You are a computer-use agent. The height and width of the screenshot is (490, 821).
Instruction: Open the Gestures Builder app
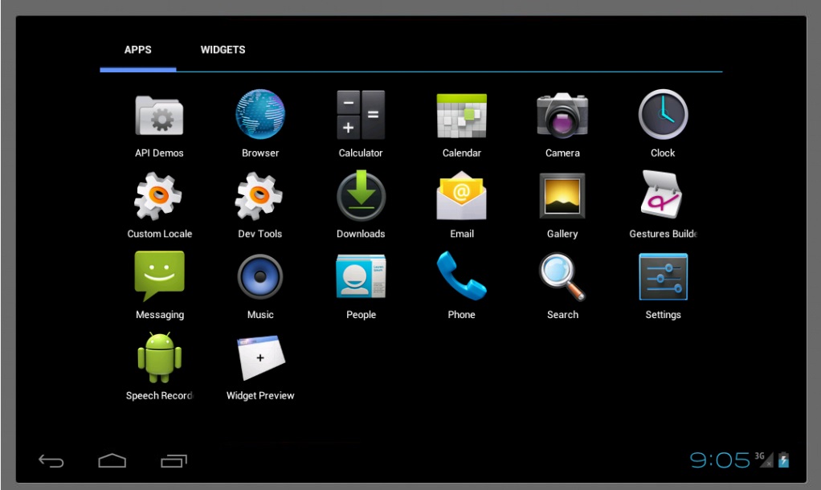coord(662,194)
